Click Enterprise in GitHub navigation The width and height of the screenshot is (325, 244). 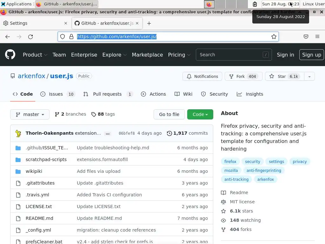click(x=84, y=55)
